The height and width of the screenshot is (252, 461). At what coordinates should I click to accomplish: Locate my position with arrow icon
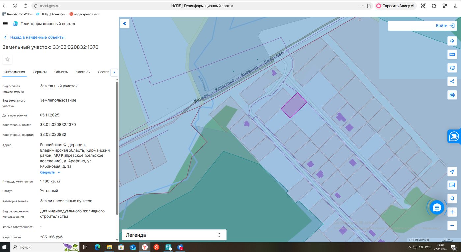coord(452,171)
